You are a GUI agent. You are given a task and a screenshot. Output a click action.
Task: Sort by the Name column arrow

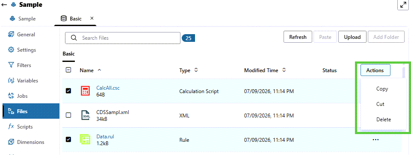99,70
